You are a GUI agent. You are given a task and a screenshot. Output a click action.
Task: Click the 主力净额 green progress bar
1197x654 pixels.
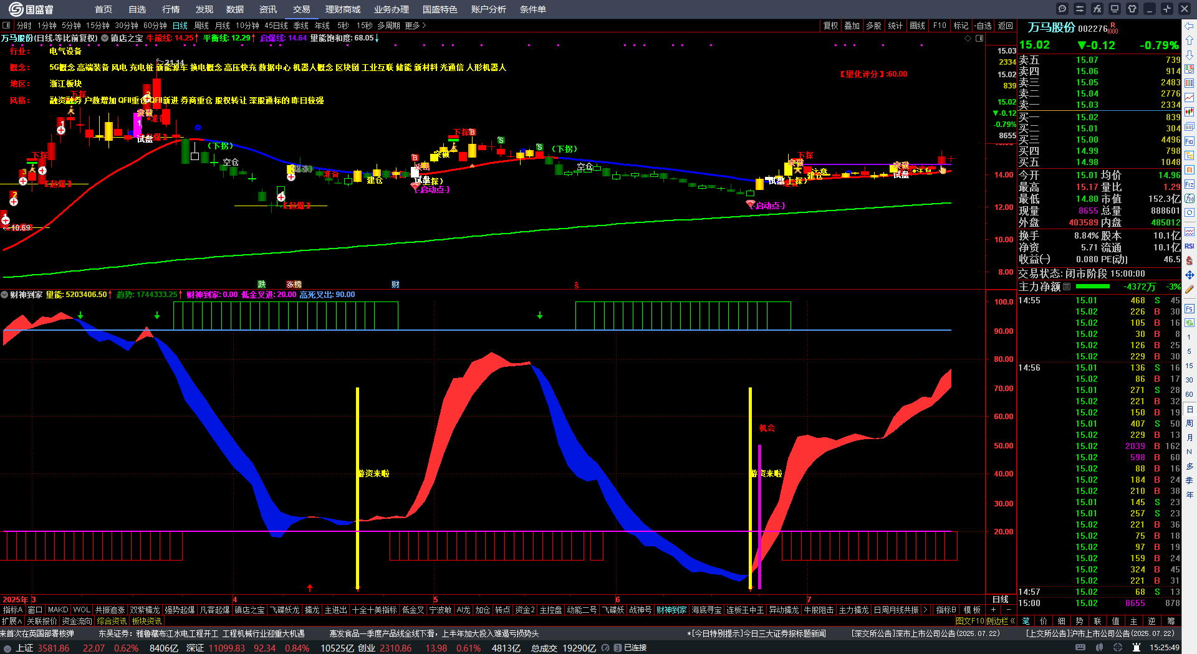(x=1093, y=287)
